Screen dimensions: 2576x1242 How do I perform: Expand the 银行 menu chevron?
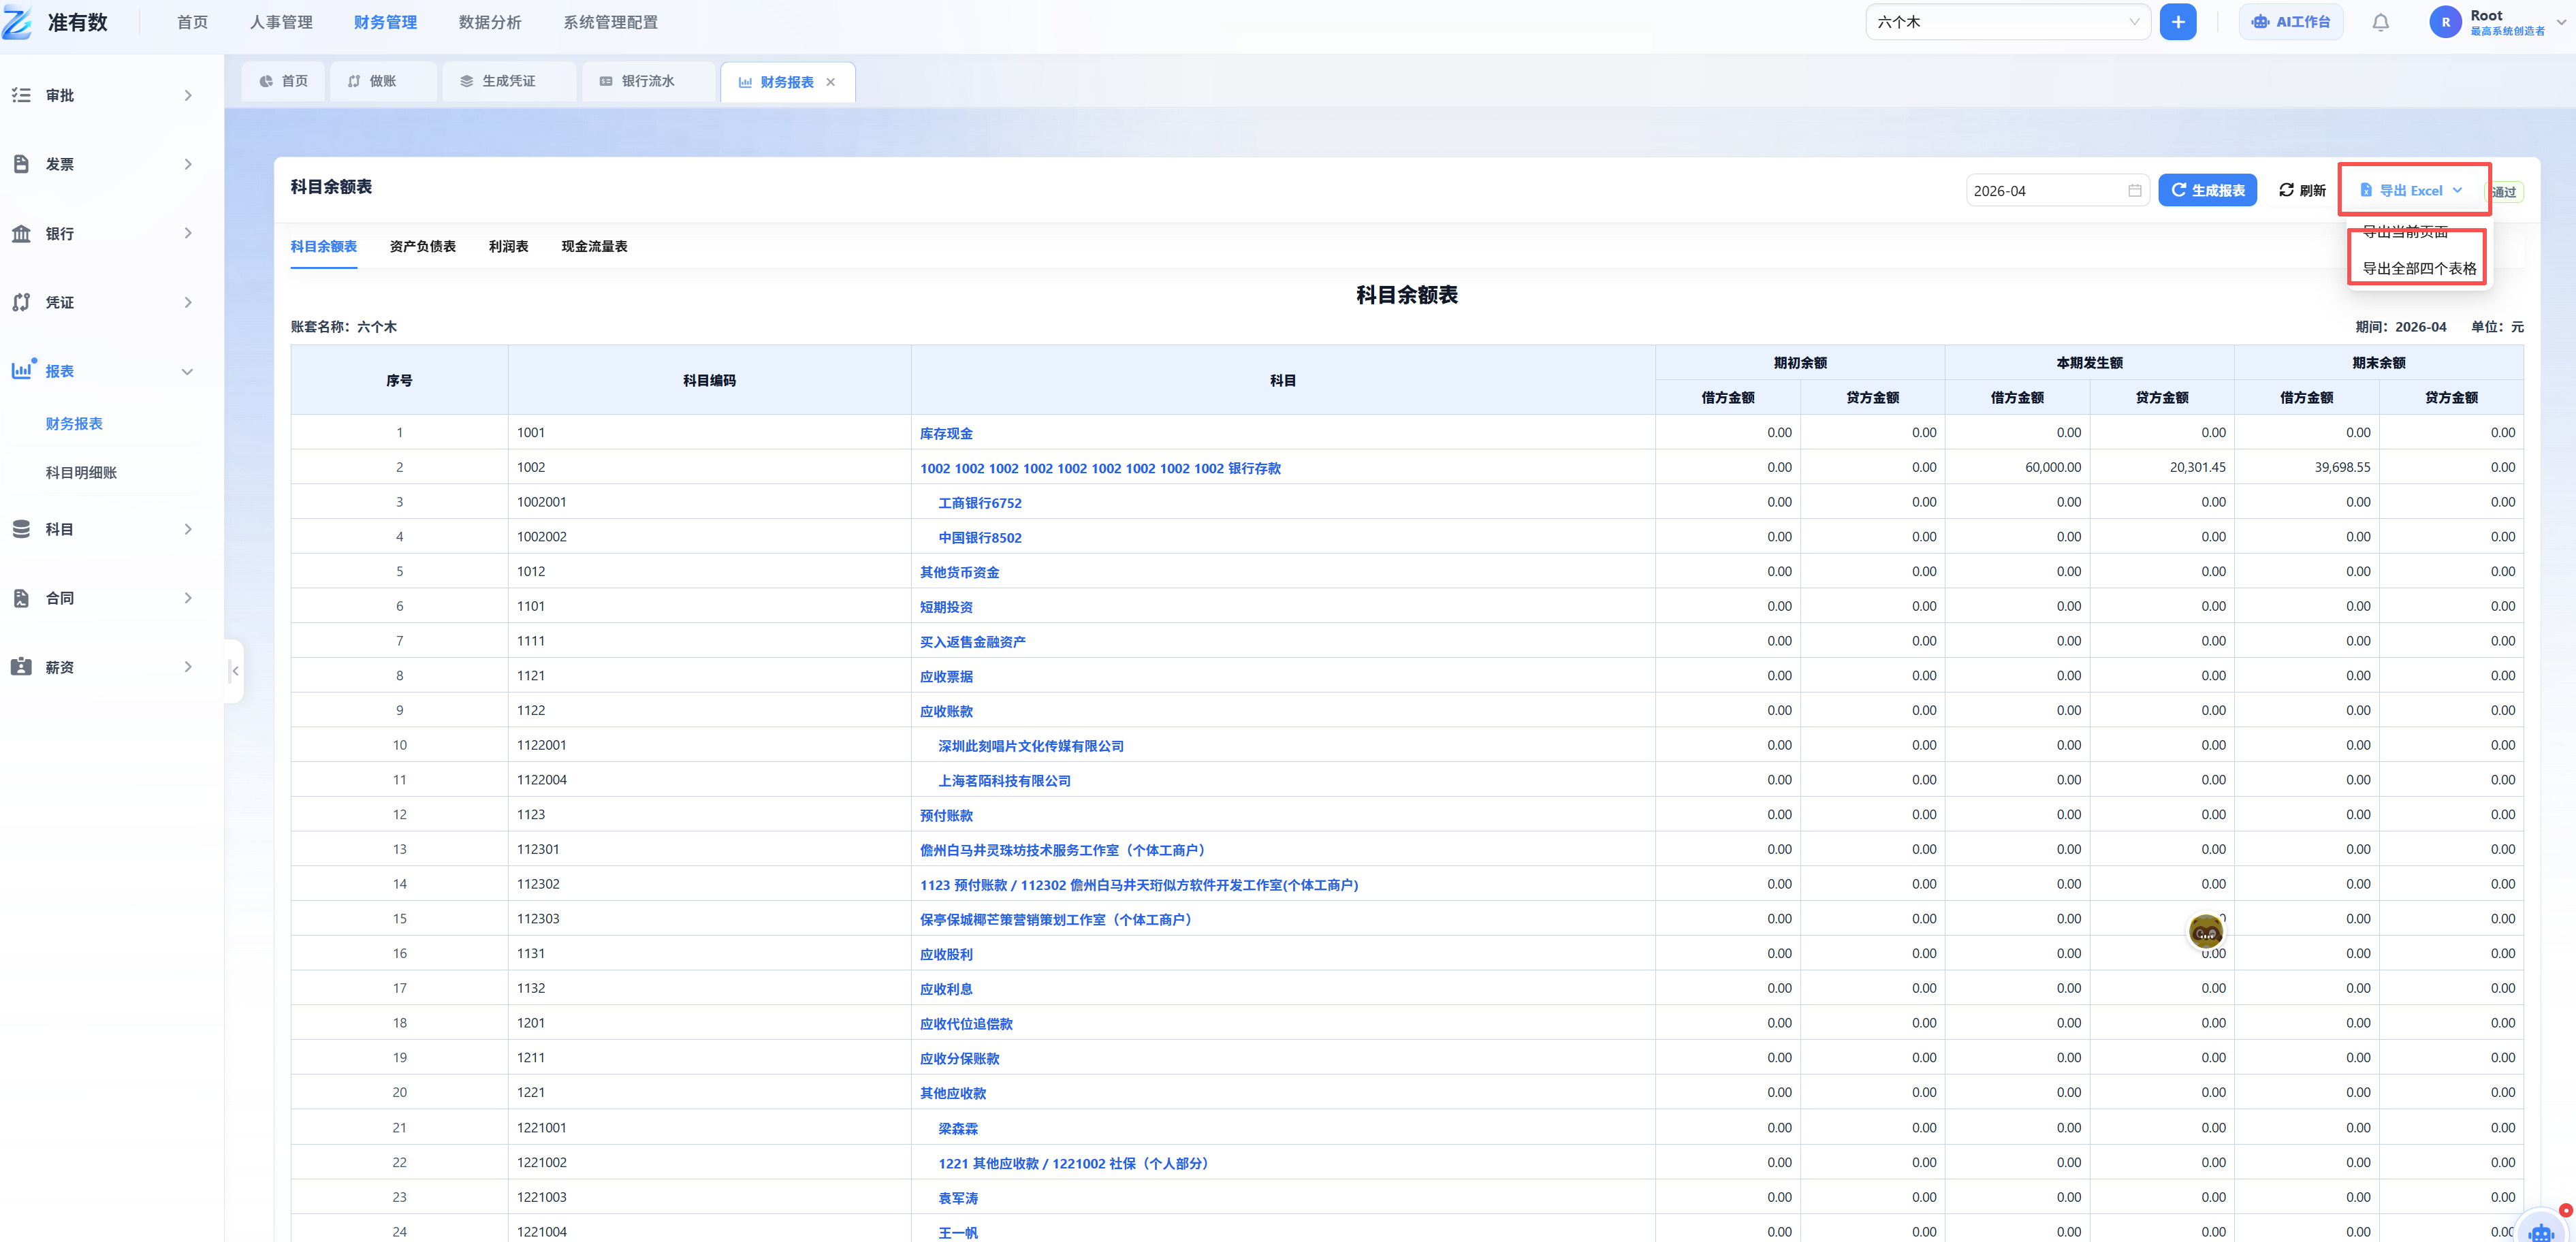(x=188, y=233)
